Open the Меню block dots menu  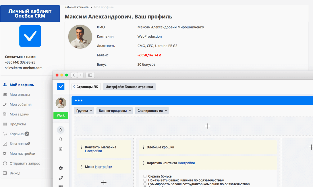(81, 167)
